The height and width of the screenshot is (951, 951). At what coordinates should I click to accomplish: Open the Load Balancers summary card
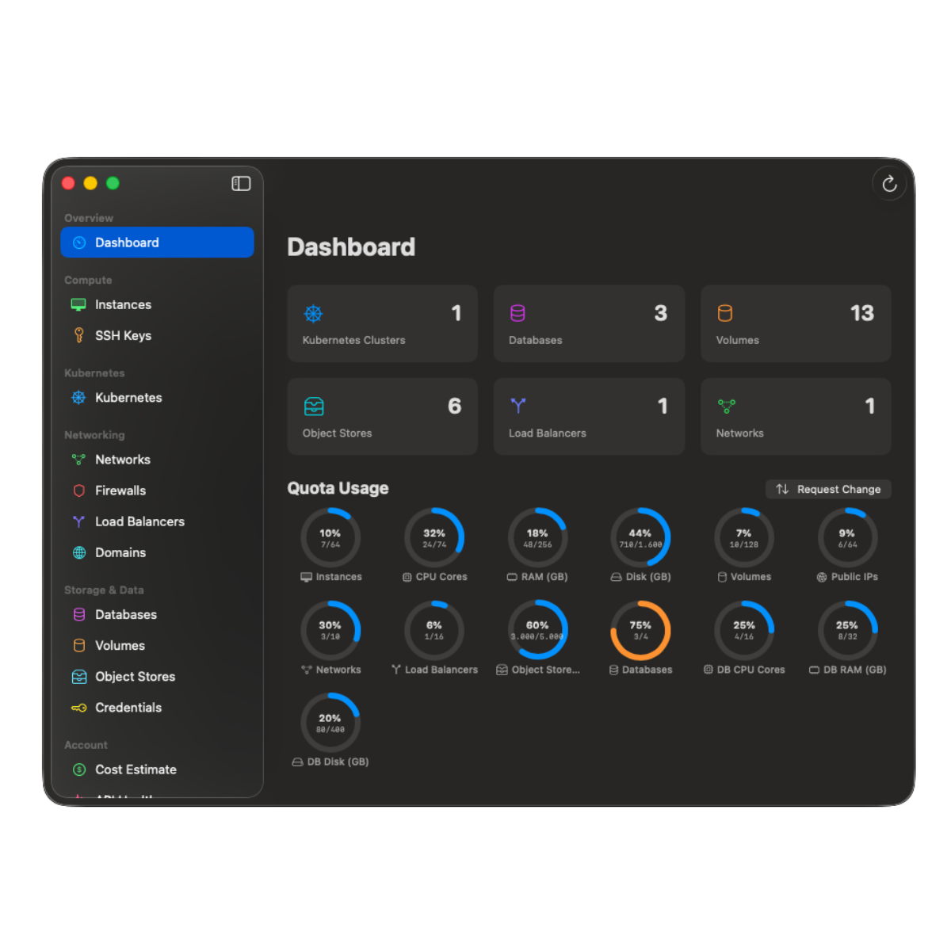click(589, 416)
